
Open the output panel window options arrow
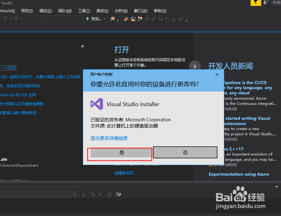(277, 187)
